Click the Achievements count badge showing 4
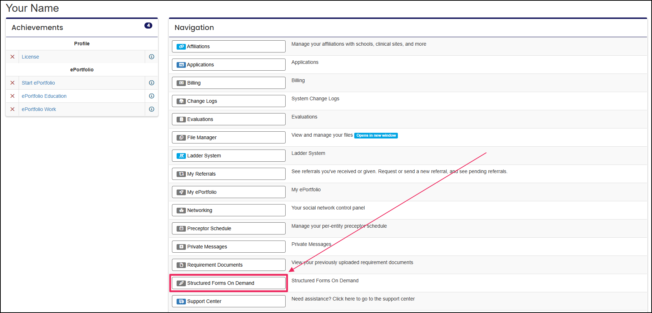The image size is (652, 313). (x=148, y=25)
